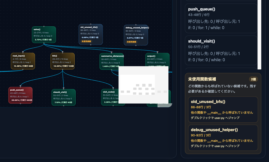Click the __main__ warning under old_unused_bfs() card
This screenshot has height=162, width=269.
point(222,112)
